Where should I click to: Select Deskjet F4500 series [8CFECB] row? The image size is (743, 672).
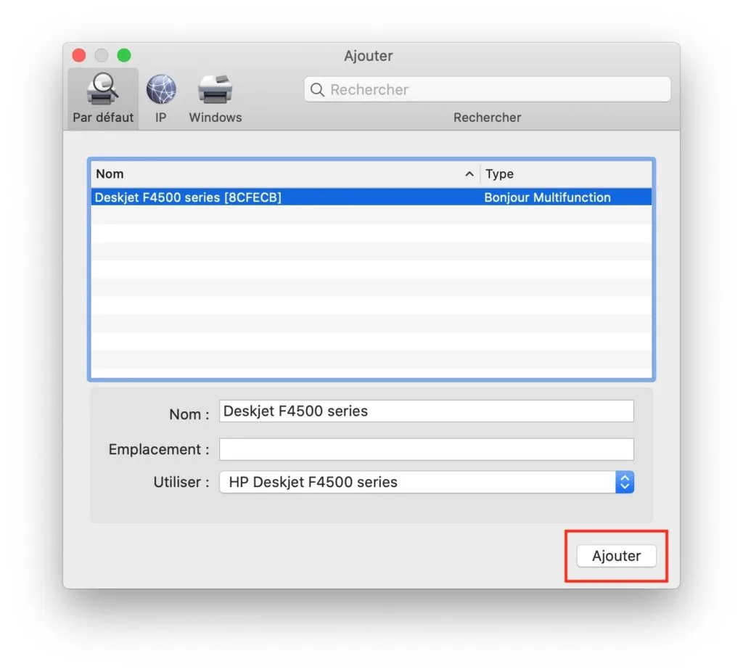click(371, 197)
